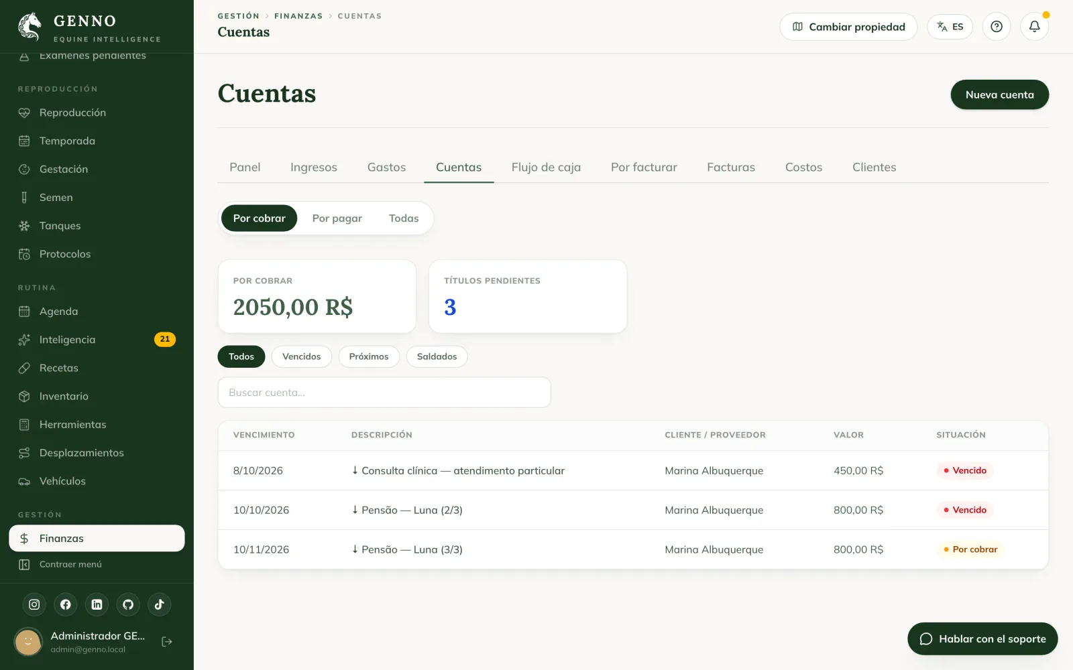The image size is (1073, 670).
Task: Select the Por cobrar segment
Action: 259,218
